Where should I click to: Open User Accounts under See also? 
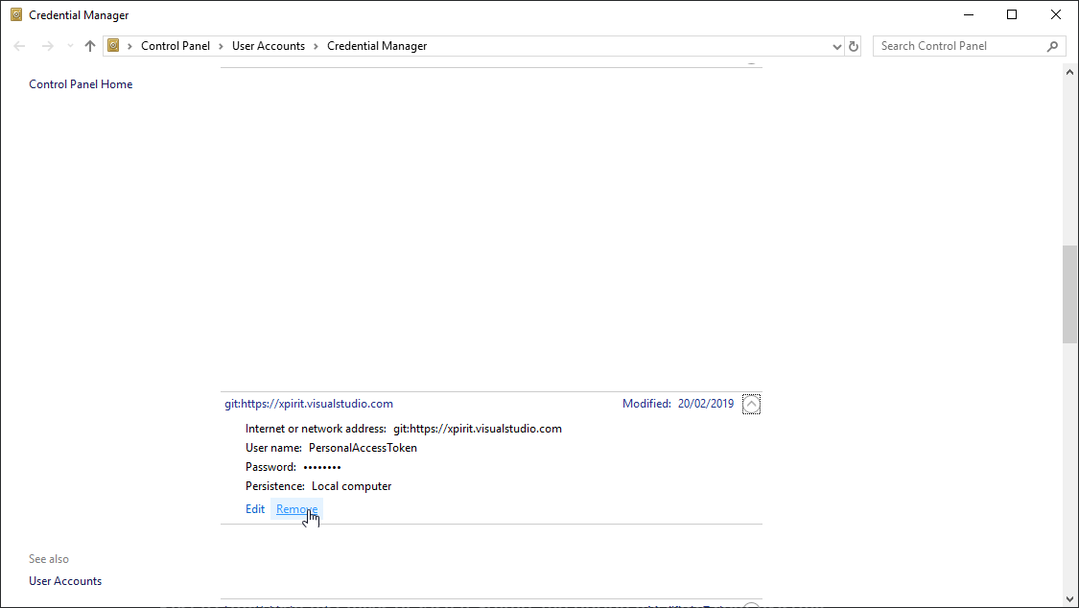pos(65,581)
